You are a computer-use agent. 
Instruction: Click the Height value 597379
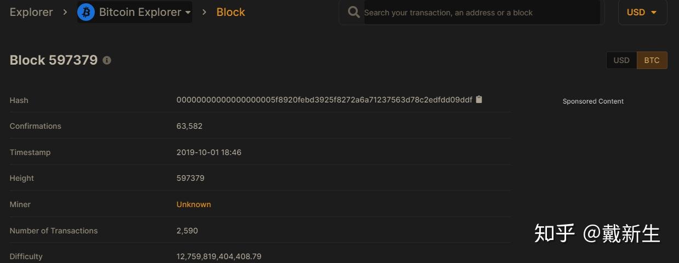(x=190, y=178)
